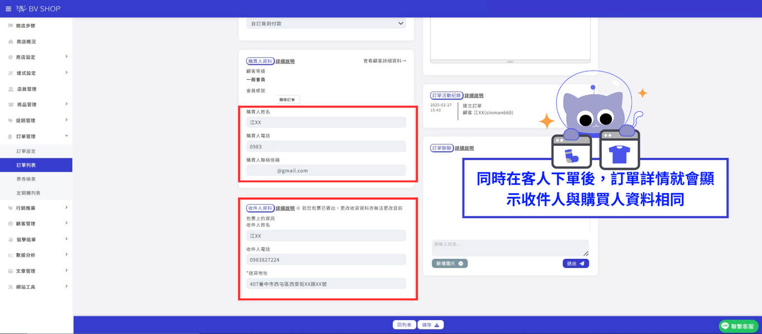Click the BV SHOP logo
762x334 pixels.
[x=38, y=9]
